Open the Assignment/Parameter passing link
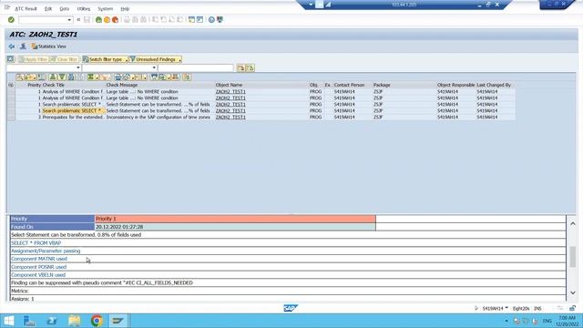The image size is (583, 328). coord(46,251)
